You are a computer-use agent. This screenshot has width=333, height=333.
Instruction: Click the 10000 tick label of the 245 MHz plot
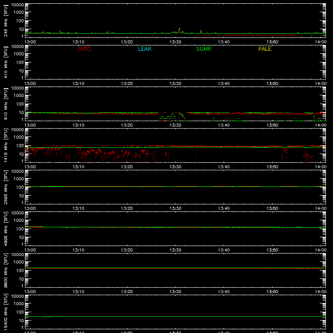[x=17, y=5]
